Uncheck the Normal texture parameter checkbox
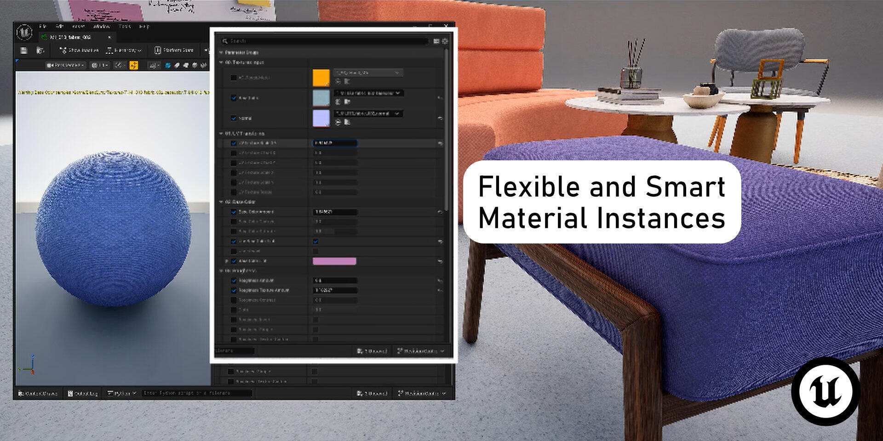883x441 pixels. click(x=234, y=118)
